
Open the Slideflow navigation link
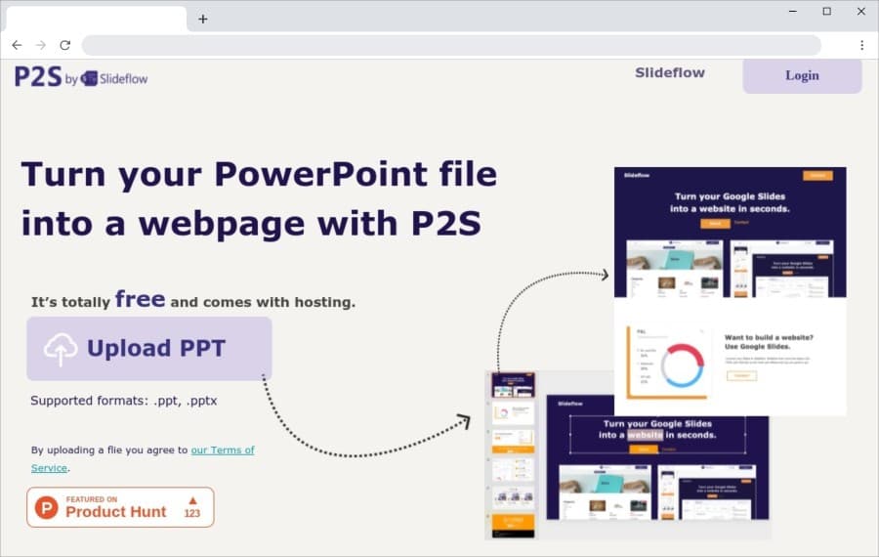[x=669, y=73]
